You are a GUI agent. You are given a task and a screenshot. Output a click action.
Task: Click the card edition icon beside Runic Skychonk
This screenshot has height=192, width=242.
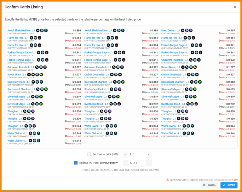point(33,82)
